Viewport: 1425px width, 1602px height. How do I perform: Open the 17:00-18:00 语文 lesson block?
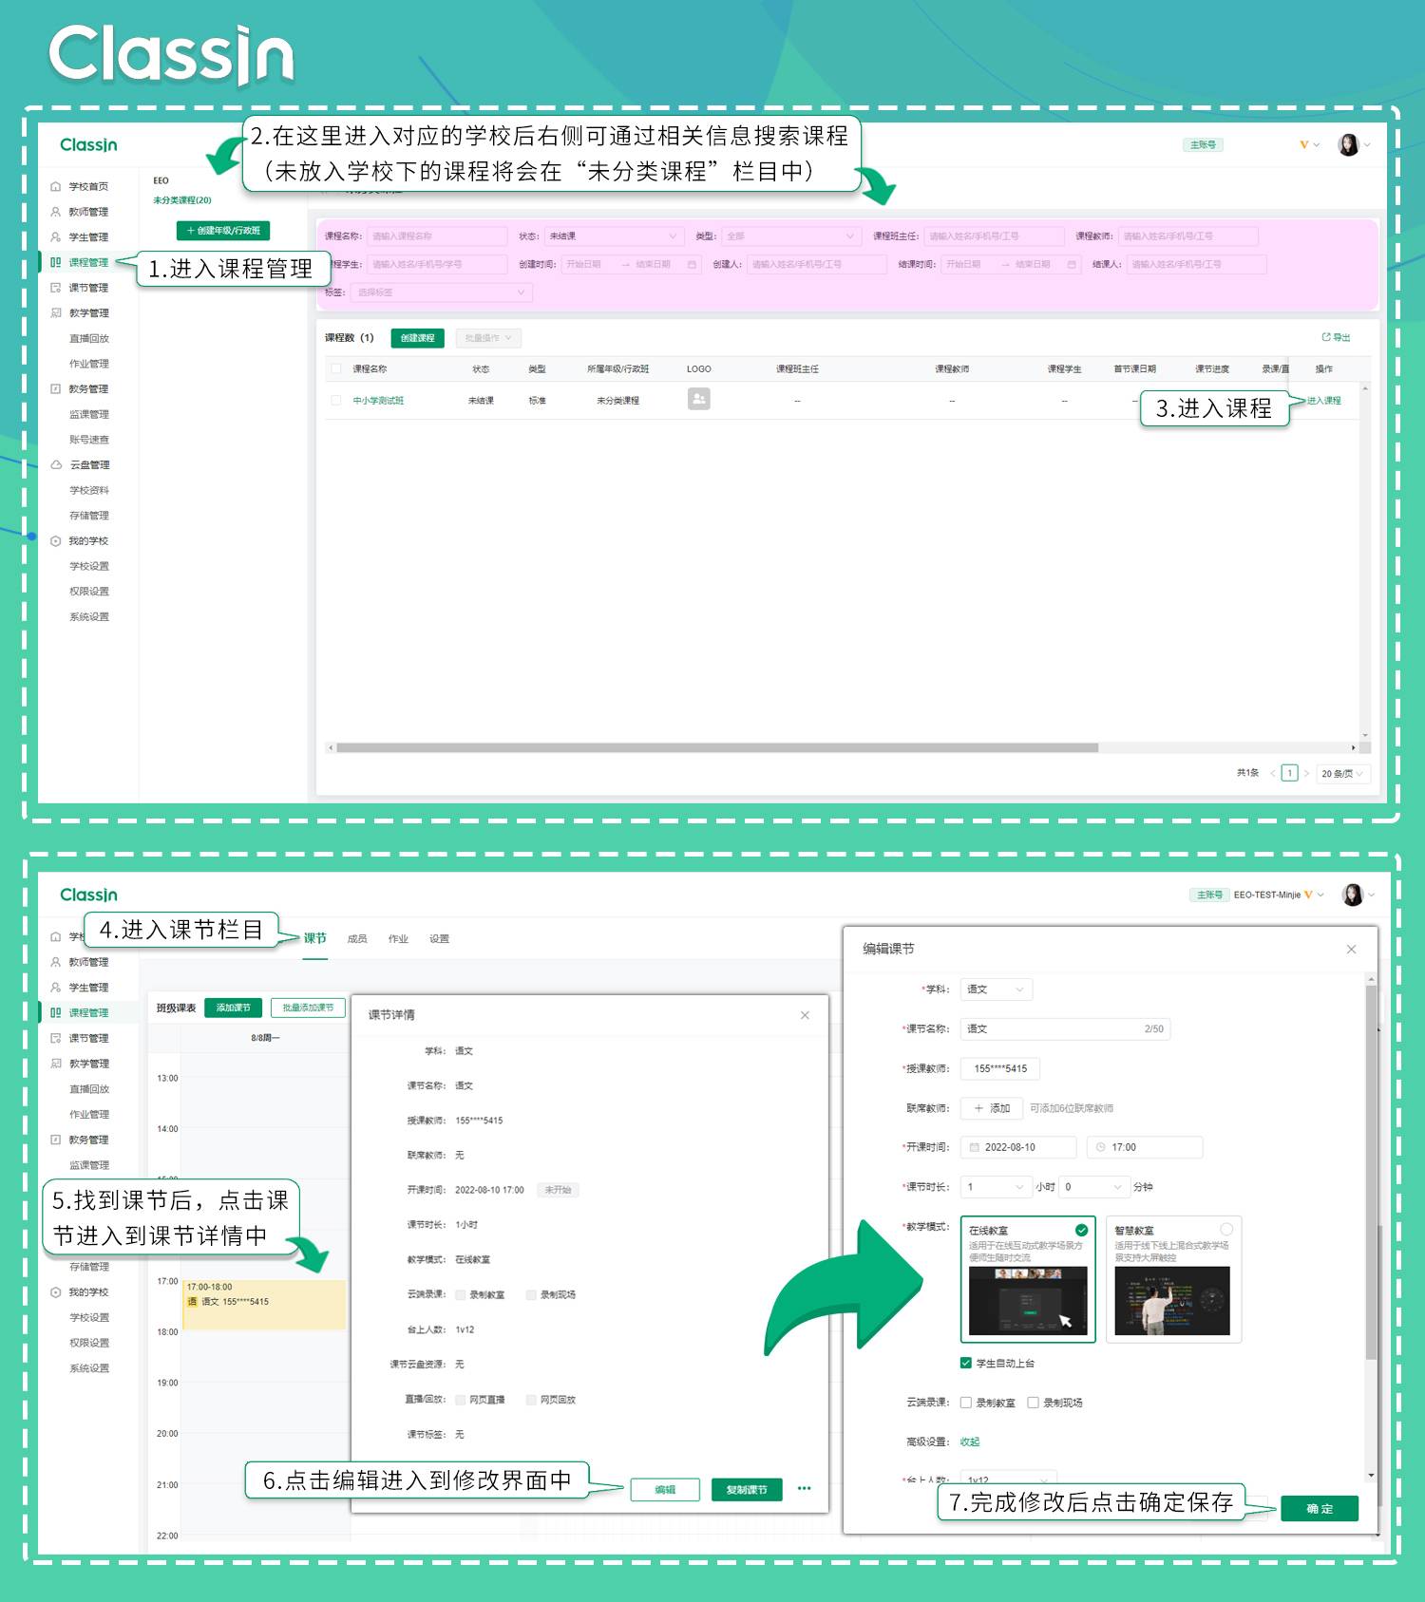[x=265, y=1305]
